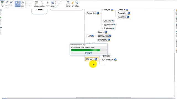Open the Open Window dropdown
This screenshot has height=99, width=177.
36,4
